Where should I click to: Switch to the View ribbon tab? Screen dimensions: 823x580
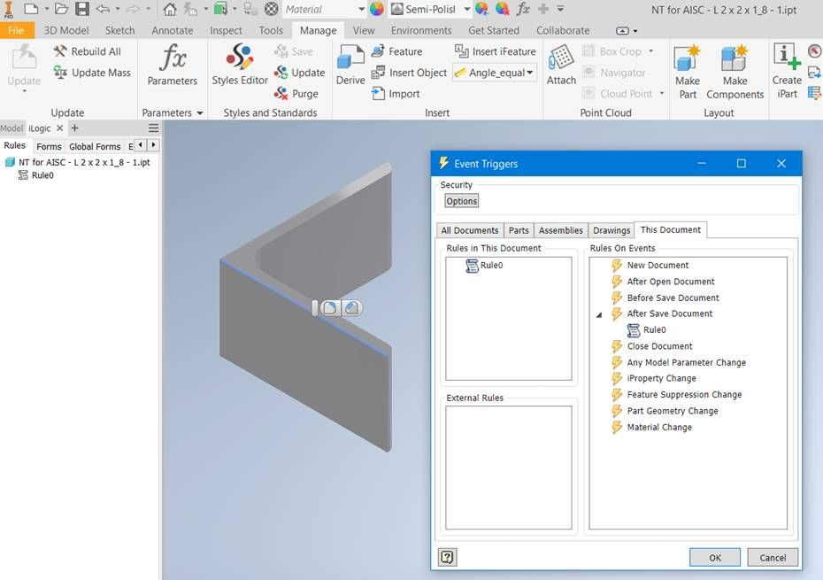(363, 30)
